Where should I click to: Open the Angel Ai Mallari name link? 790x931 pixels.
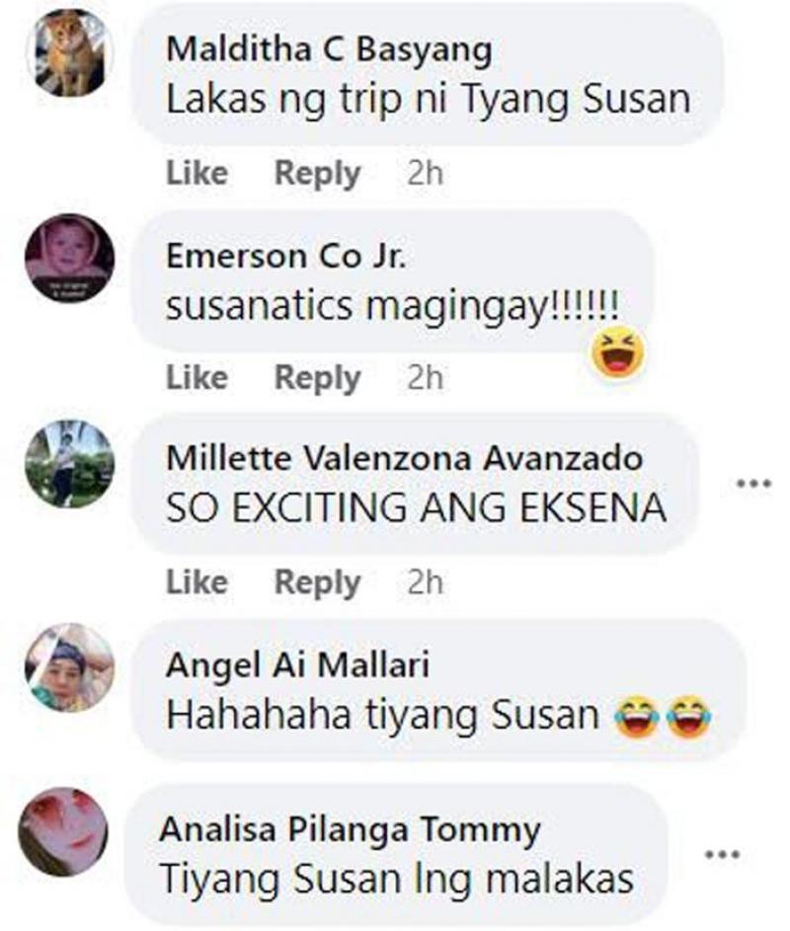coord(297,665)
